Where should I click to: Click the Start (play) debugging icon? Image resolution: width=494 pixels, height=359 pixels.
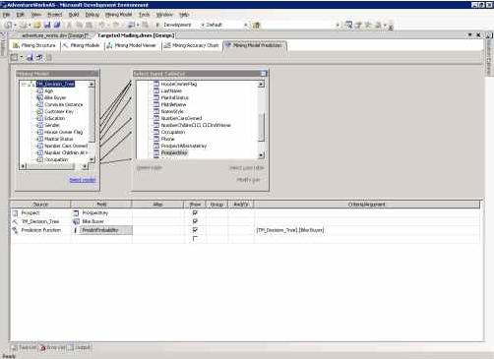[x=157, y=25]
